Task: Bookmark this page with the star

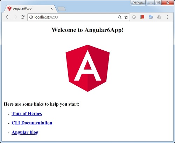Action: coord(126,17)
